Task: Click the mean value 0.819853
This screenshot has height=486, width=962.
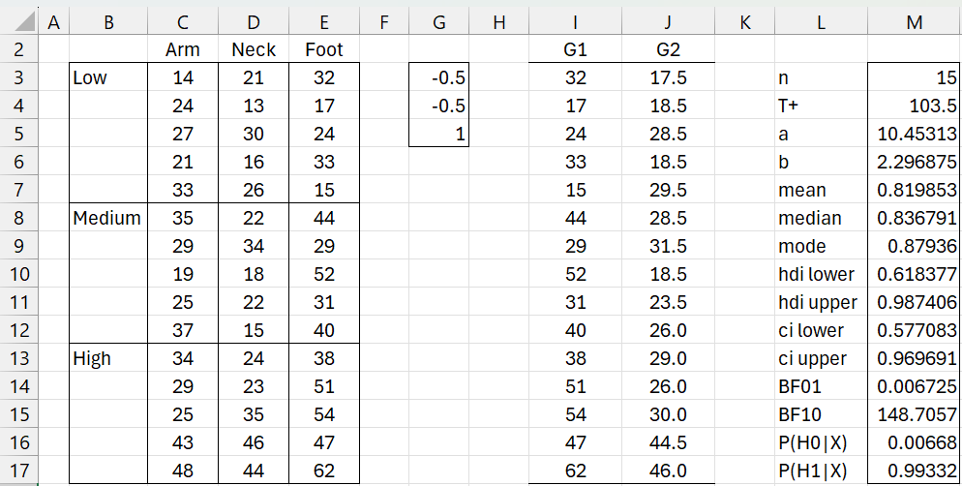Action: [x=915, y=190]
